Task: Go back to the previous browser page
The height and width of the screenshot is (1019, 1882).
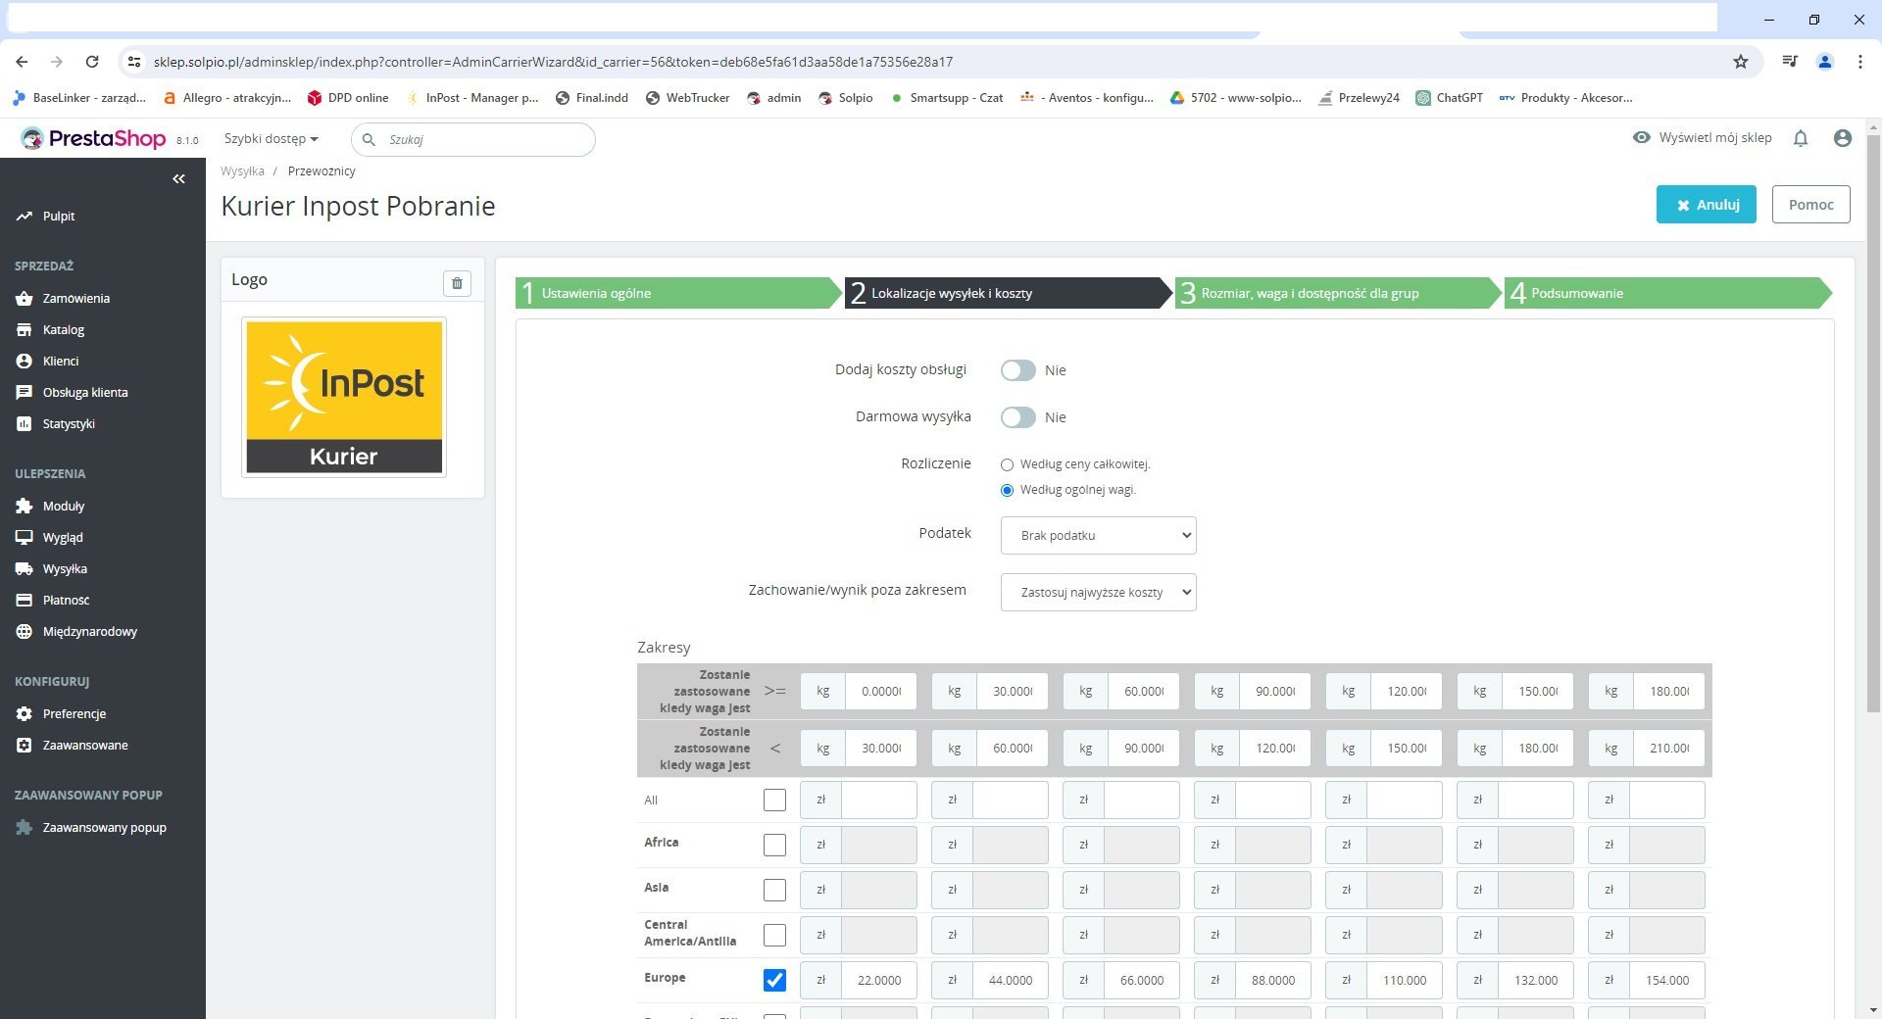Action: (x=22, y=62)
